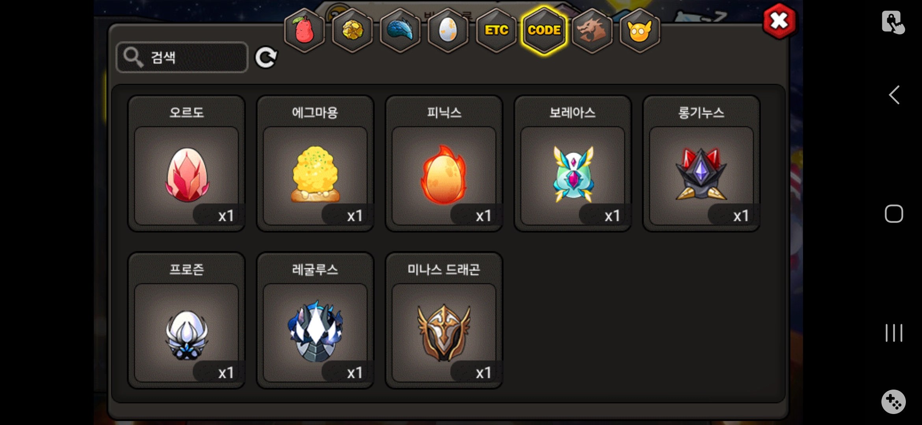This screenshot has height=425, width=922.
Task: Click the search field labeled 검색
Action: click(182, 57)
